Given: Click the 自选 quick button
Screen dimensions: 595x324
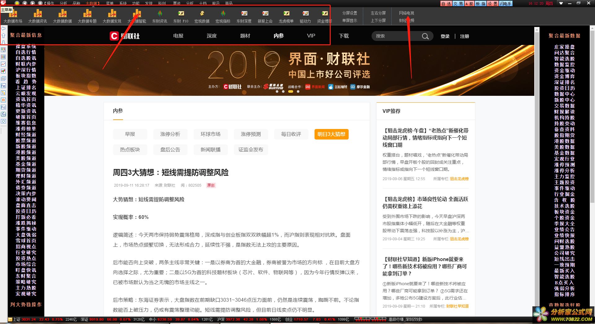Looking at the screenshot, I should [x=446, y=4].
